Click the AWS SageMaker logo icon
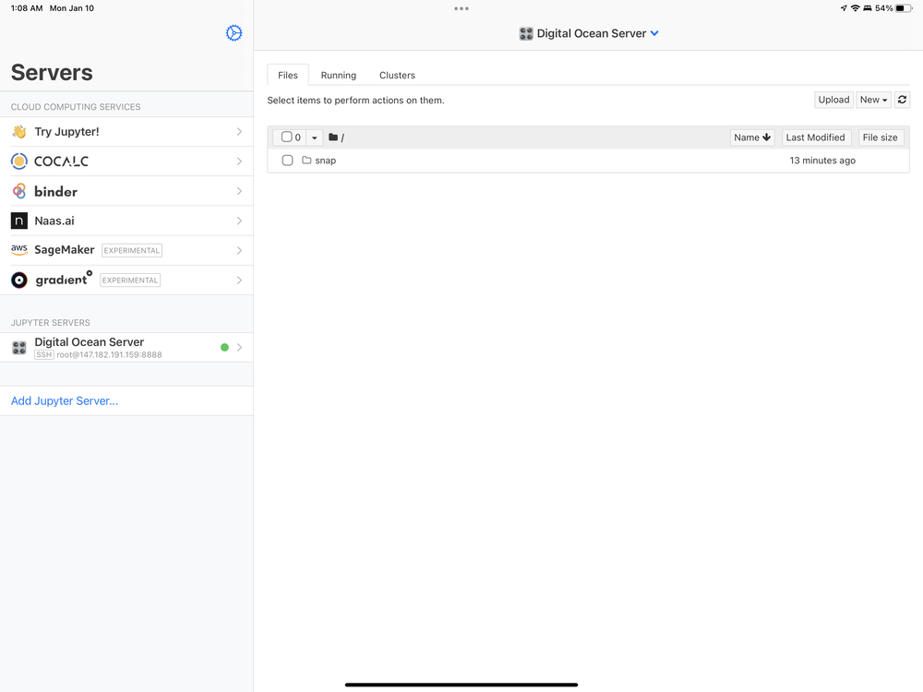This screenshot has width=923, height=692. click(18, 249)
